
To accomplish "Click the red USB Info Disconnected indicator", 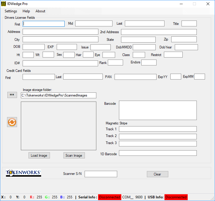I will click(176, 197).
